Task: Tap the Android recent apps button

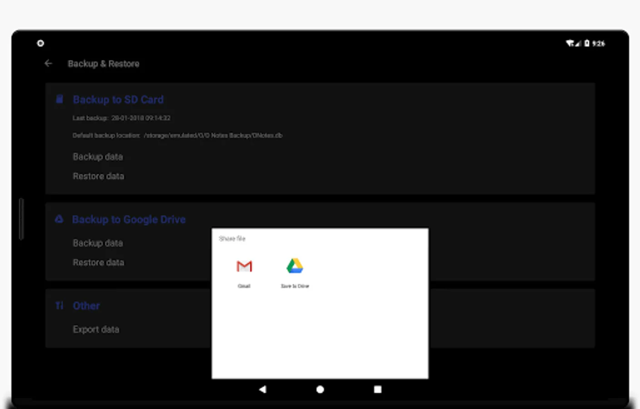Action: (x=377, y=389)
